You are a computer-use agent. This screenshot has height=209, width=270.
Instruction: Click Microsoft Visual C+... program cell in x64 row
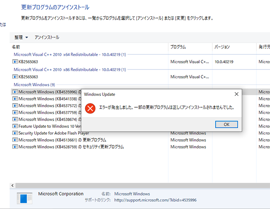pos(189,62)
